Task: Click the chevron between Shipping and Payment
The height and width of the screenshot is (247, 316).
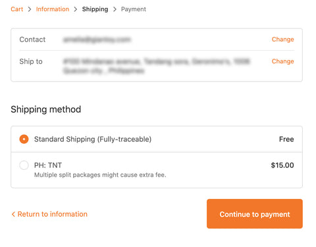Action: coord(115,9)
